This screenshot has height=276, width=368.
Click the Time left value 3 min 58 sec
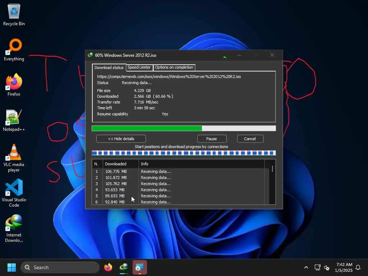tap(144, 108)
